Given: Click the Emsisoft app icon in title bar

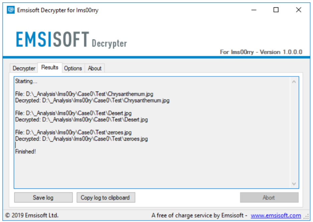Looking at the screenshot, I should 11,10.
